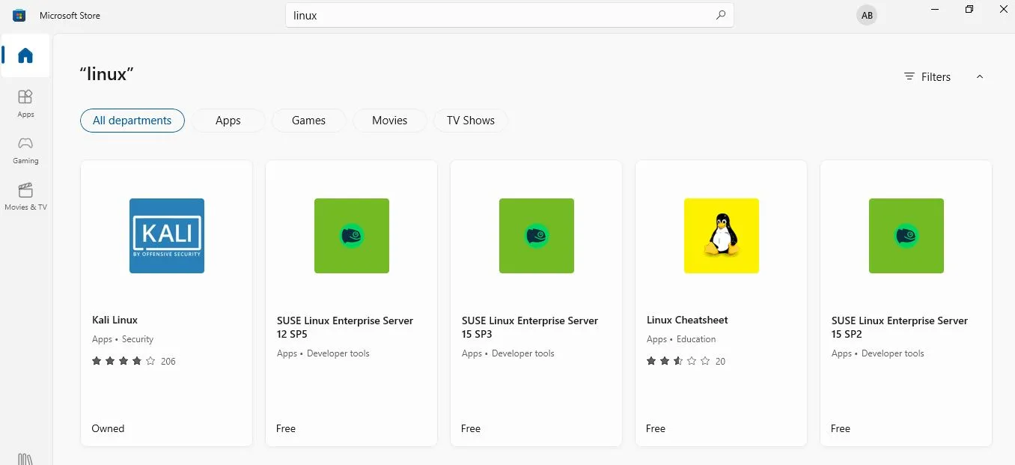Screen dimensions: 1015x465
Task: Restore down the Microsoft Store window
Action: pos(969,10)
